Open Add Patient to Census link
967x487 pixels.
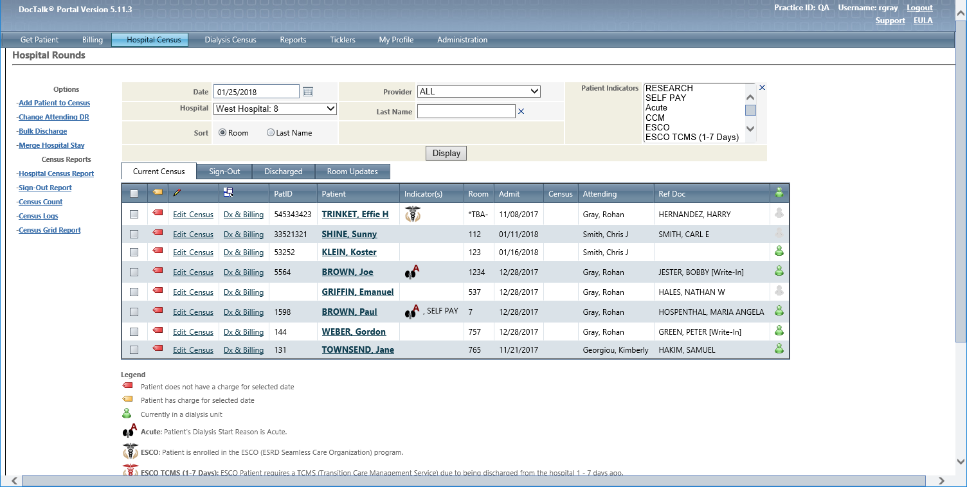[x=54, y=103]
